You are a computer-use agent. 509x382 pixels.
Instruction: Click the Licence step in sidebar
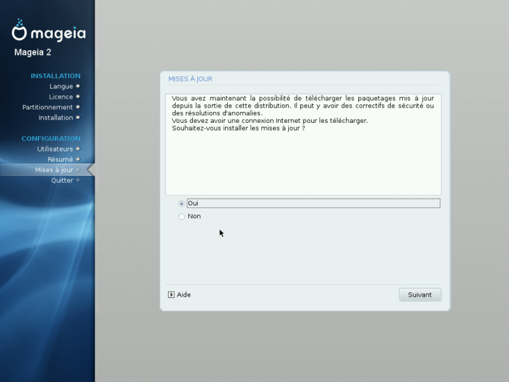click(x=60, y=97)
